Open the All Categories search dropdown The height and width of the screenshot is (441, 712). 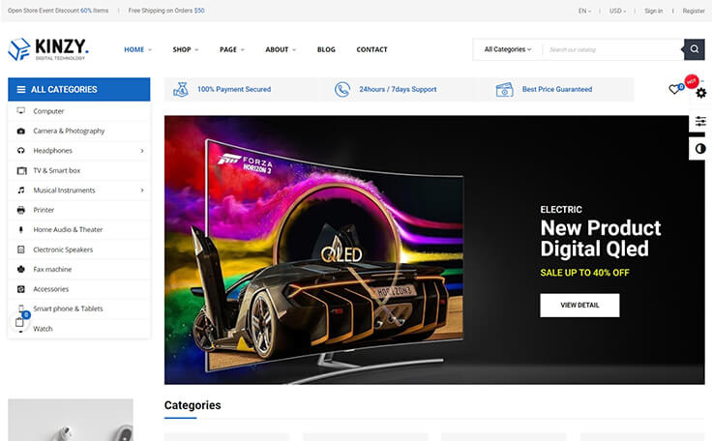tap(508, 49)
